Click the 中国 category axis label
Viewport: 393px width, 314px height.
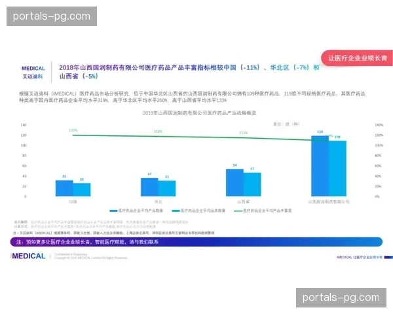pyautogui.click(x=73, y=201)
